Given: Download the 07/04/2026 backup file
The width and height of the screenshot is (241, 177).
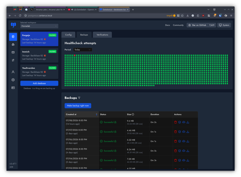Looking at the screenshot, I should tap(188, 160).
